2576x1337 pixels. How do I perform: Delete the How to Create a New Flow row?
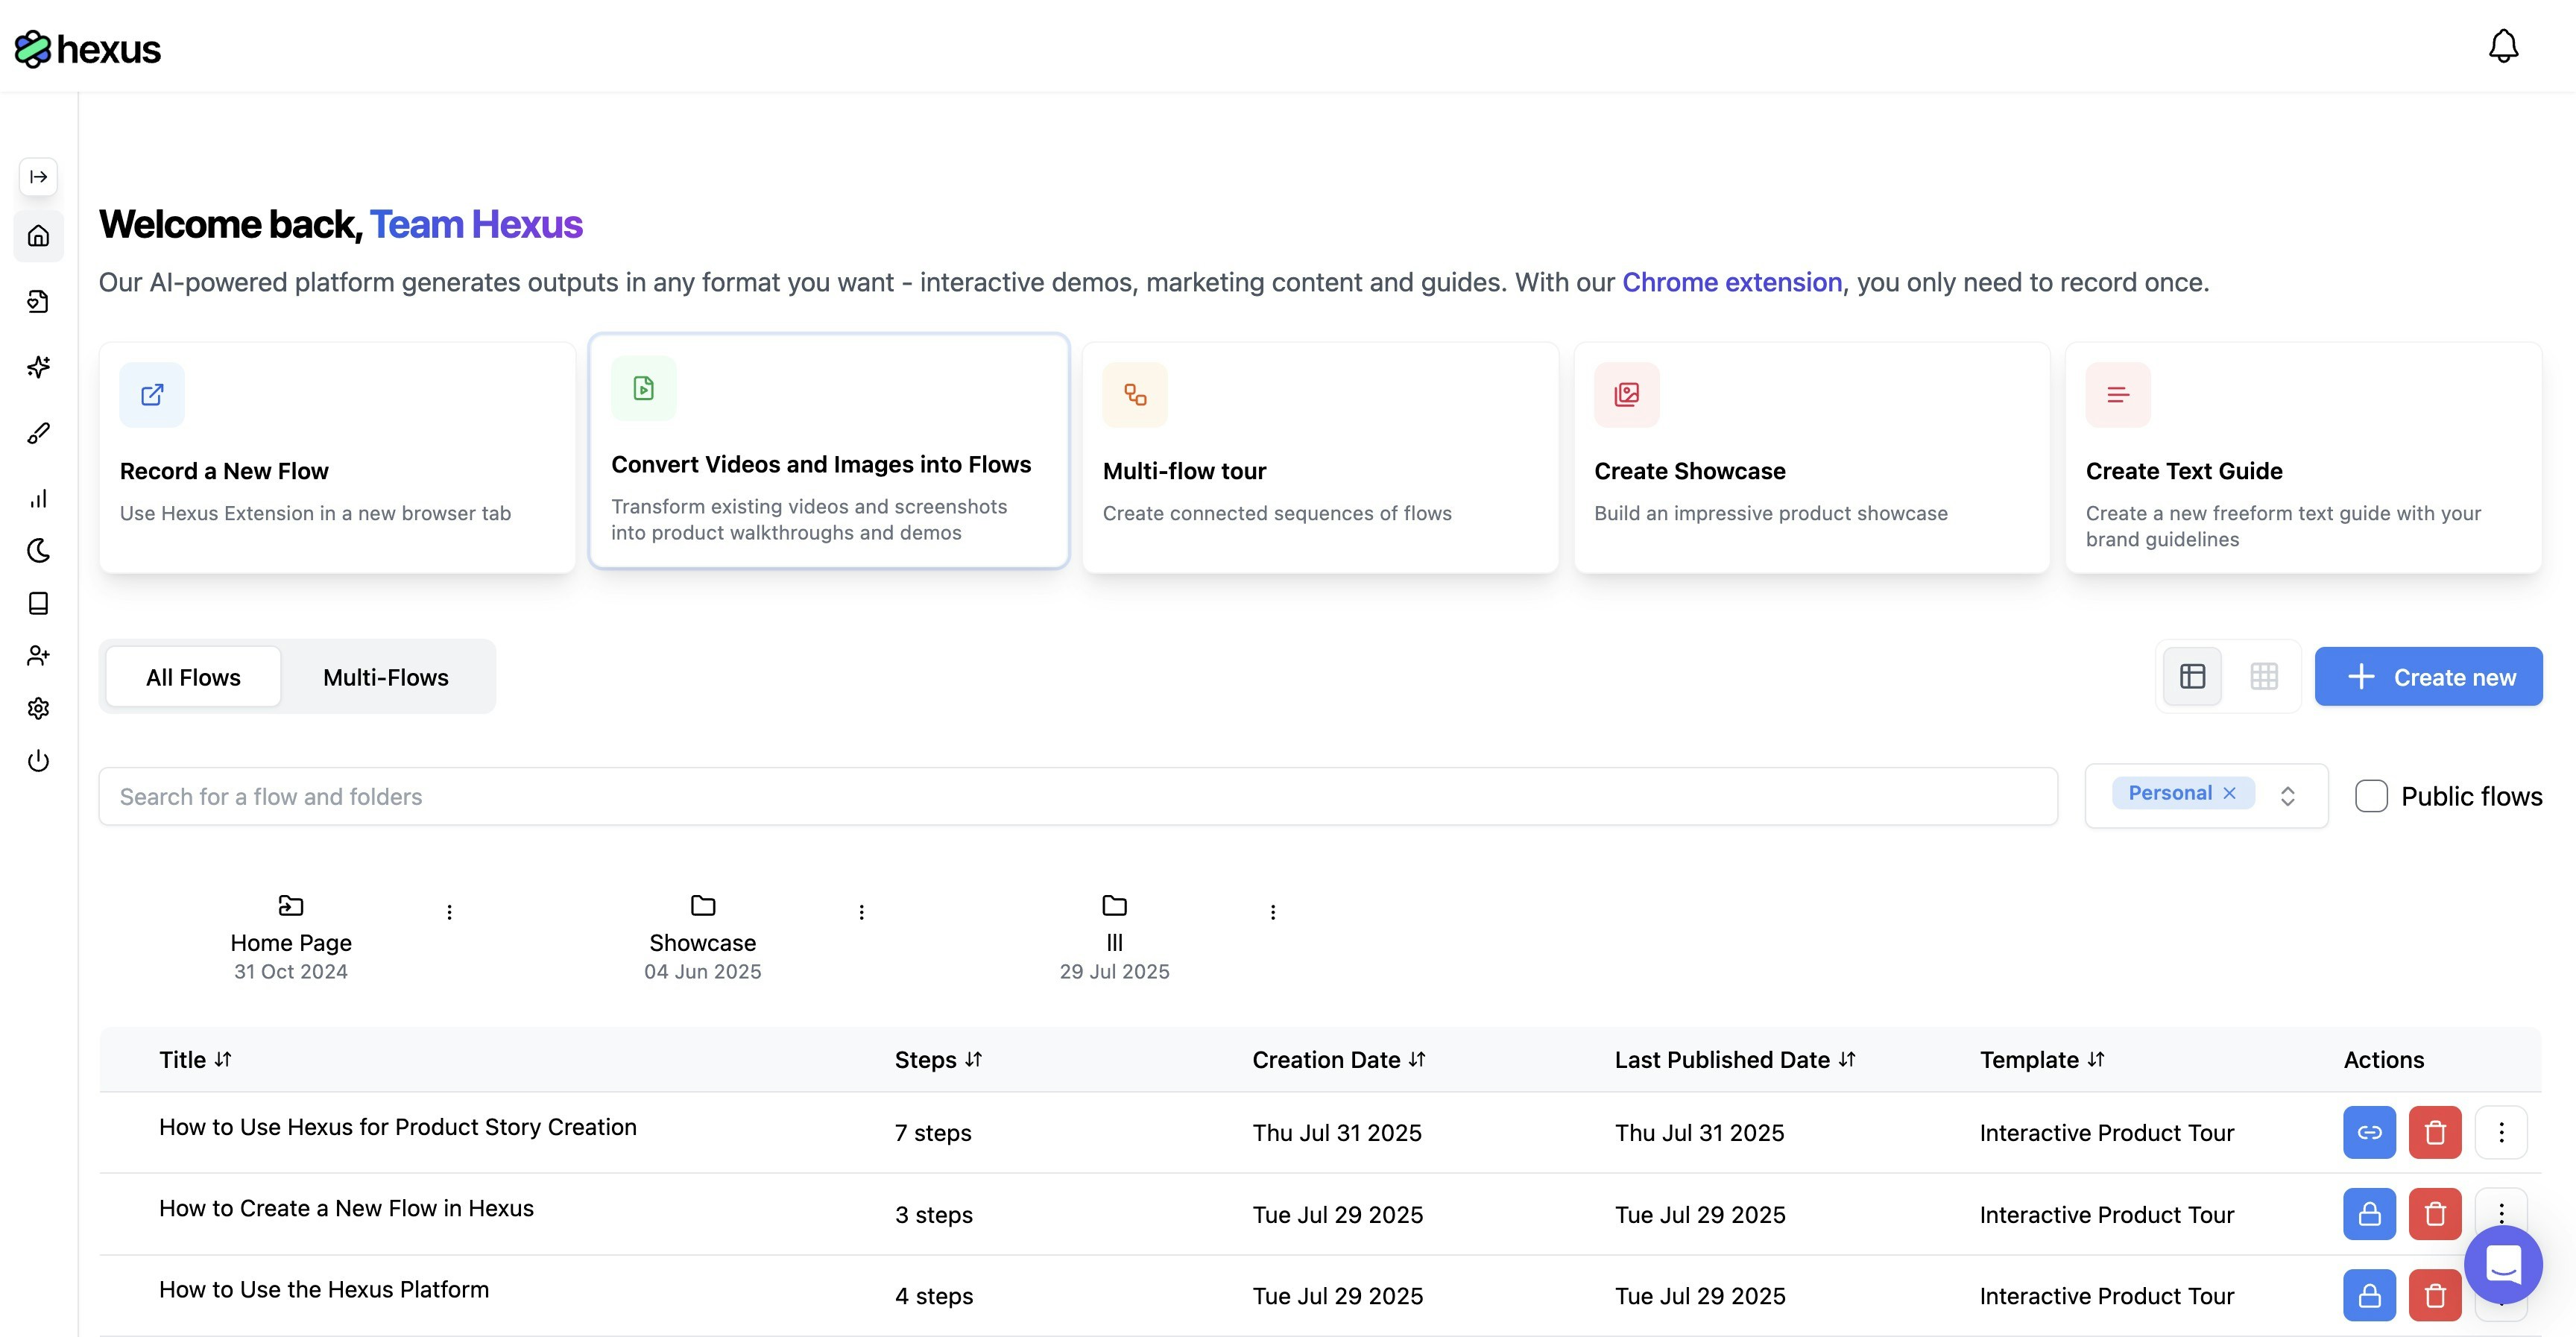pos(2434,1214)
